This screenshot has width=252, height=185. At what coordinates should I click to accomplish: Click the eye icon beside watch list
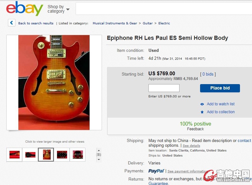point(202,104)
